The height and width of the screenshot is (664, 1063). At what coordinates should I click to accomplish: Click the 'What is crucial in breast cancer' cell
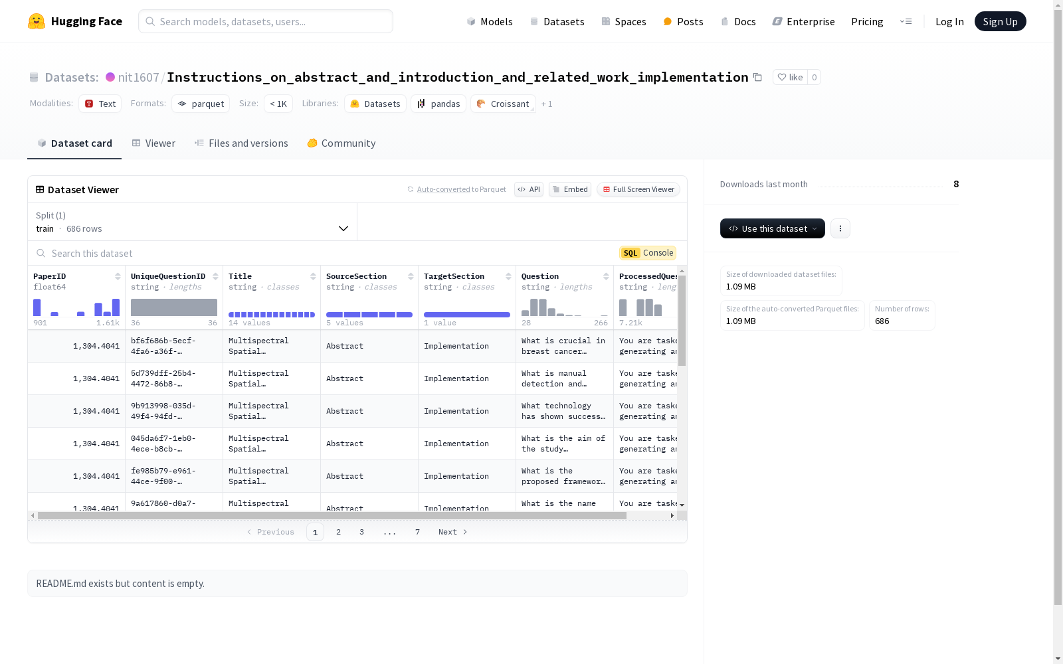[x=565, y=346]
